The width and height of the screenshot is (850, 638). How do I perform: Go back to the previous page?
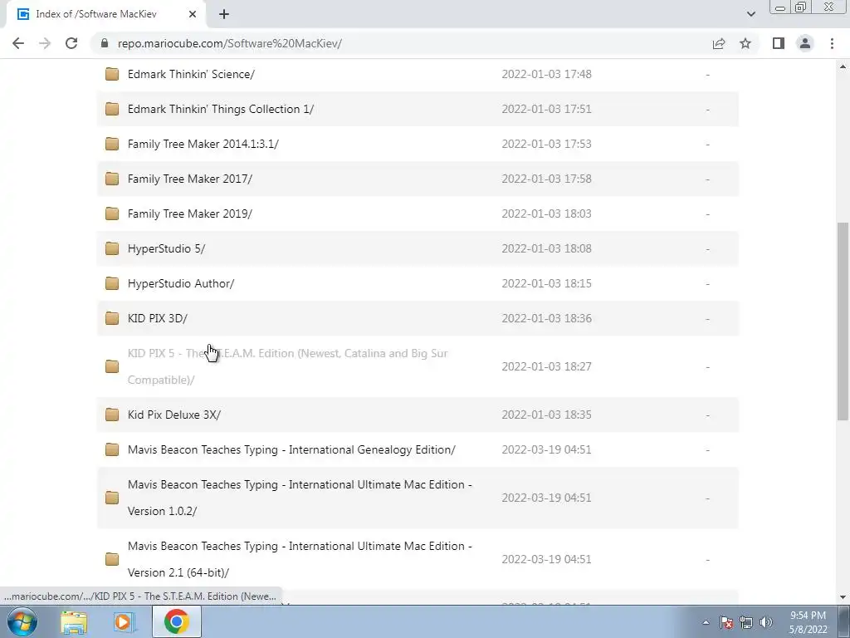click(18, 43)
